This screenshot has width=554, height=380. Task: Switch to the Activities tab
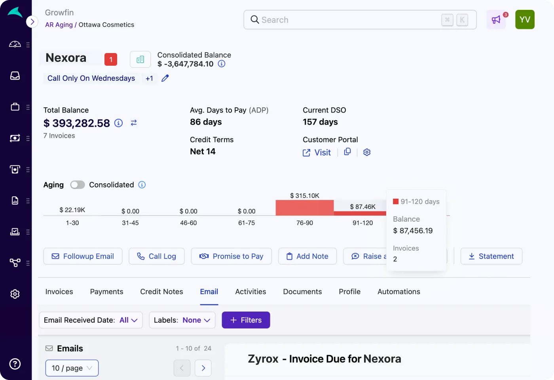tap(250, 292)
